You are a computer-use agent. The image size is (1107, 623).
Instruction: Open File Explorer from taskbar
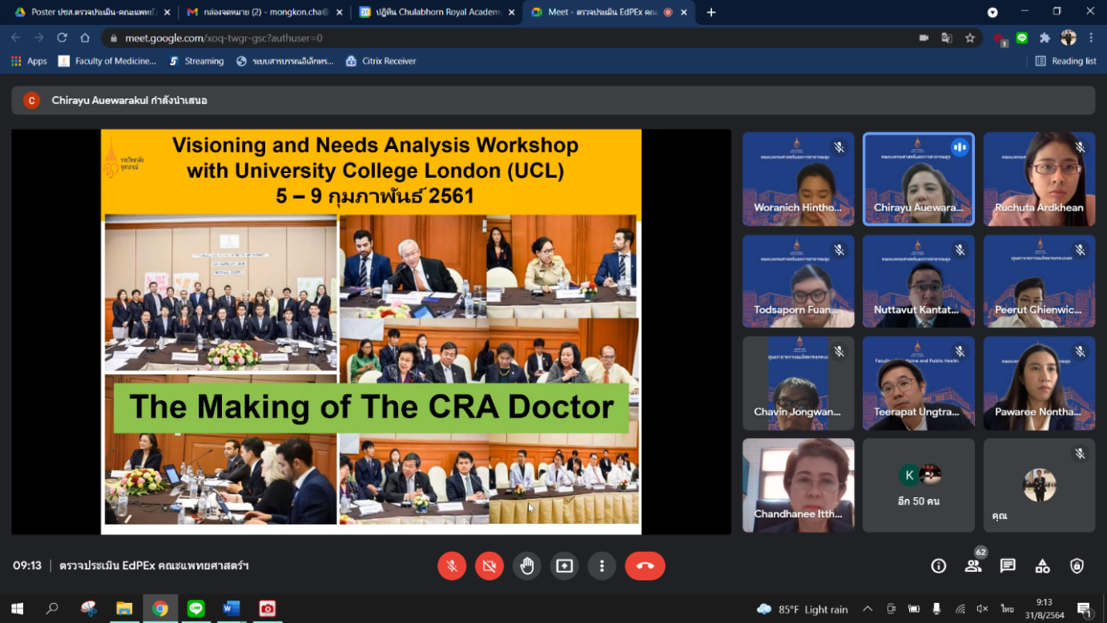click(124, 609)
